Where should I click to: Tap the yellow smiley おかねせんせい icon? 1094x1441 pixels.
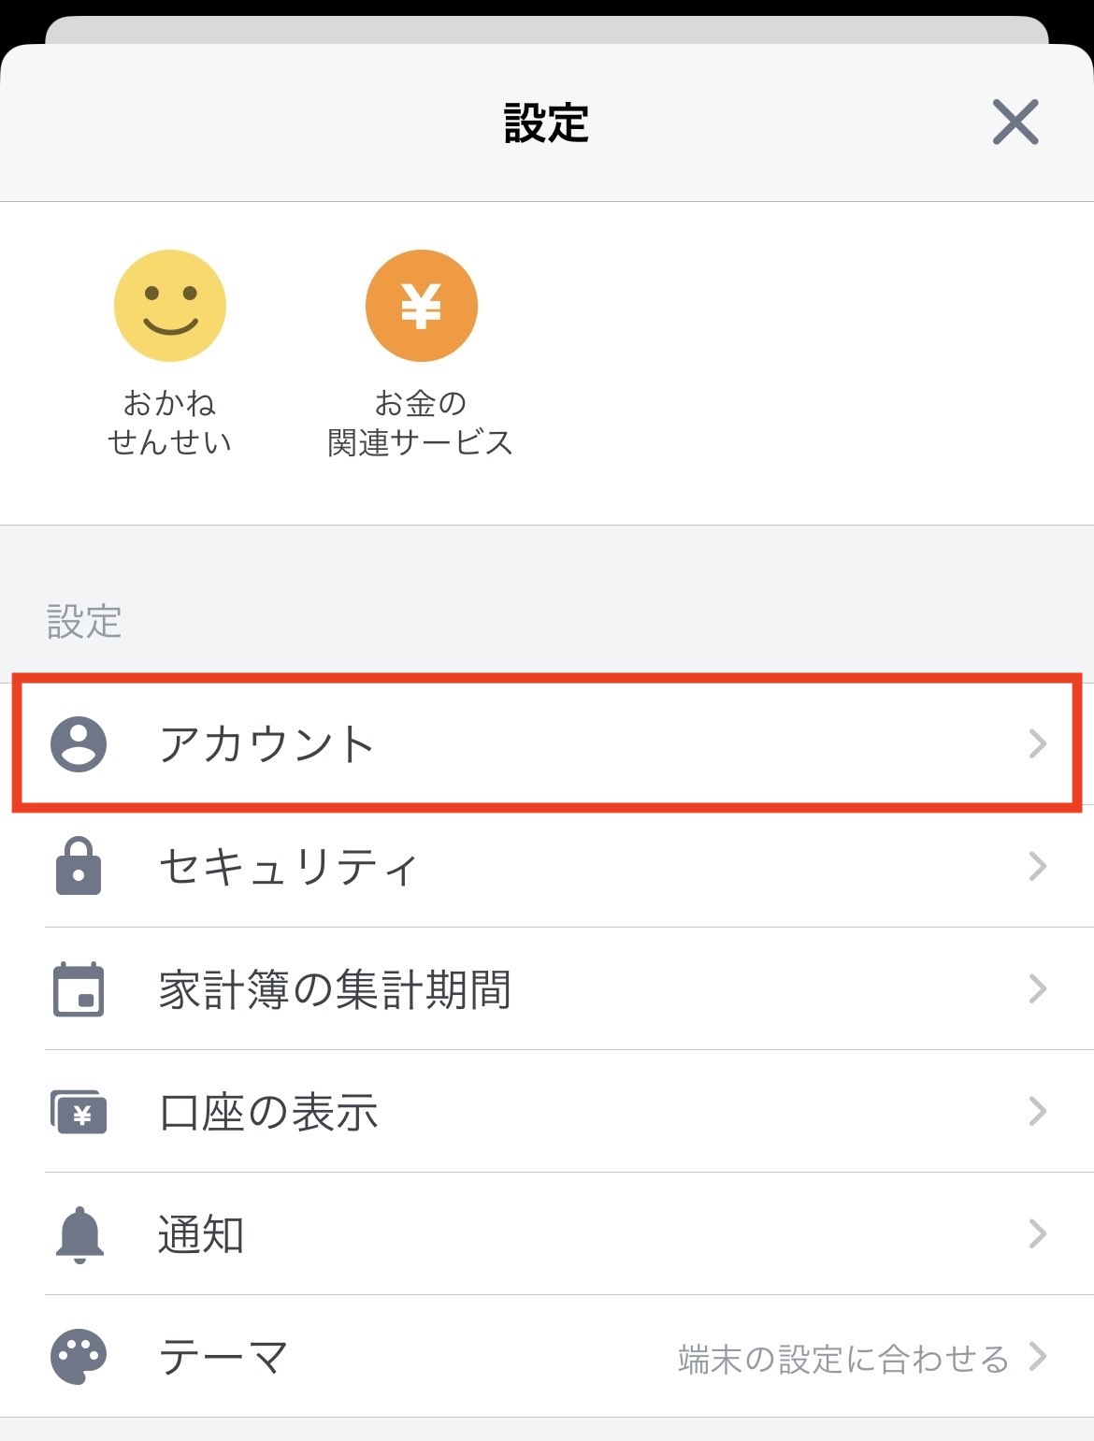click(x=170, y=306)
